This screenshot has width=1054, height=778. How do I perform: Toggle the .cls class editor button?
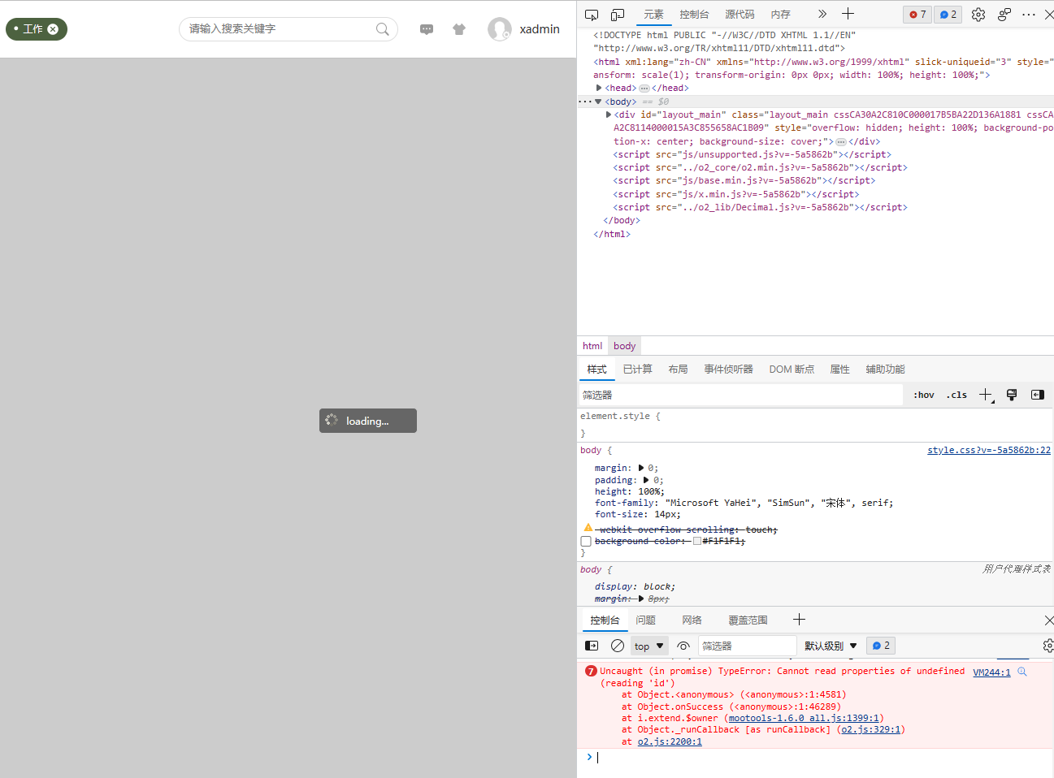click(x=956, y=395)
